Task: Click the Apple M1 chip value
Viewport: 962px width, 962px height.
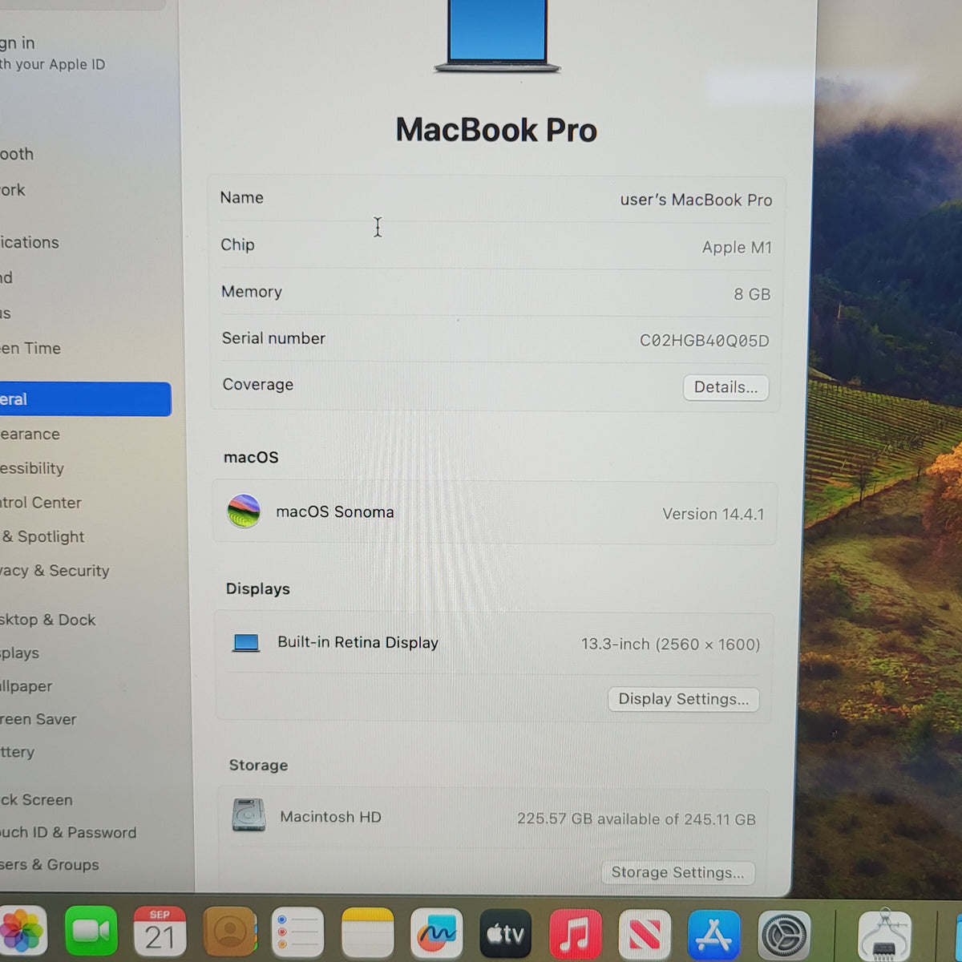Action: [x=737, y=247]
